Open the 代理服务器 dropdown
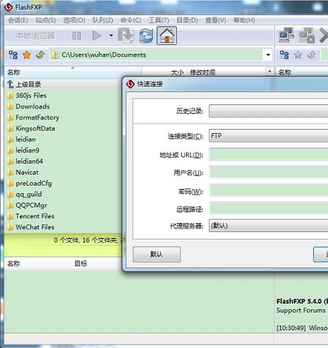 269,226
